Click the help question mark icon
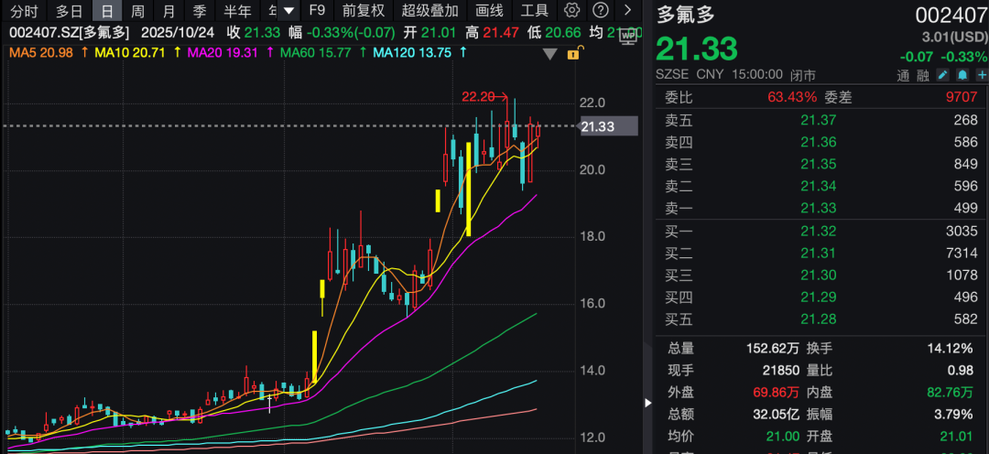This screenshot has height=454, width=989. (600, 11)
